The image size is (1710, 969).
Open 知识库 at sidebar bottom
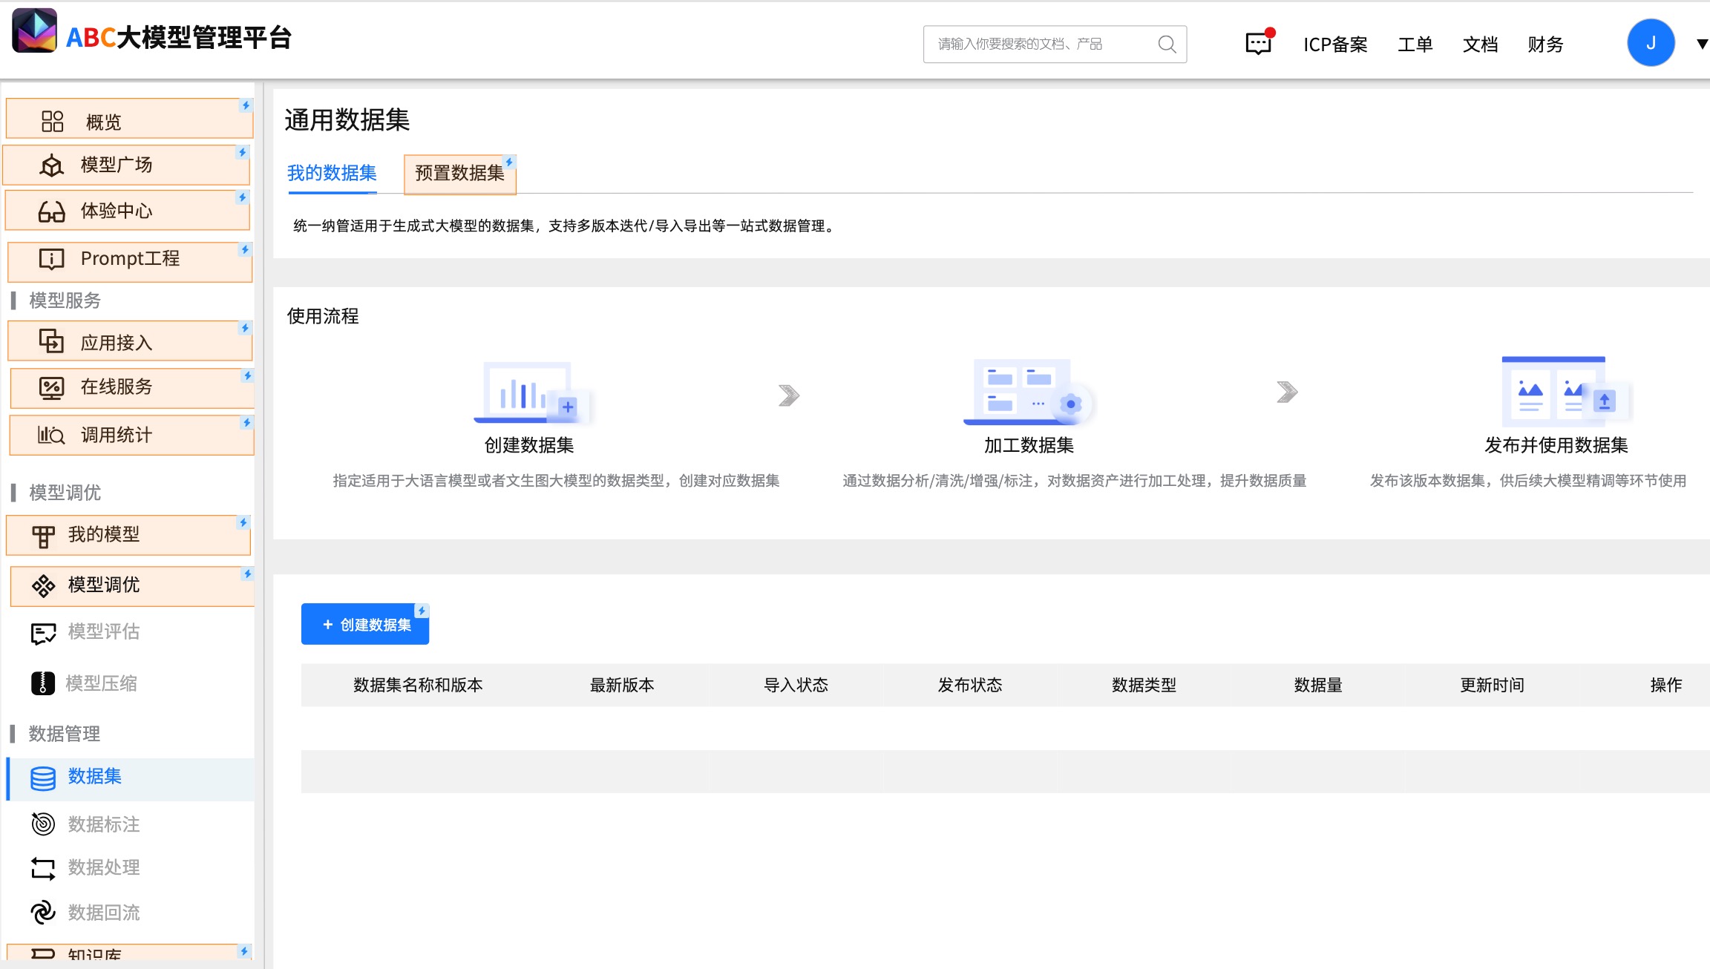130,953
